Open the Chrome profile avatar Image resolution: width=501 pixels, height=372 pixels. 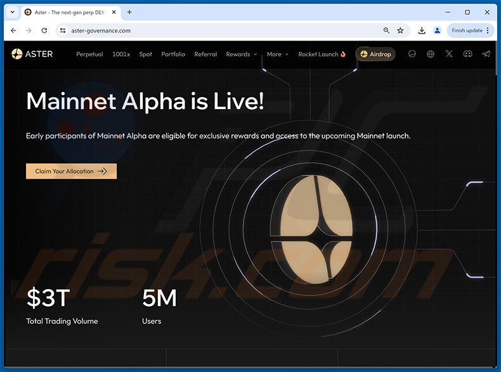coord(437,30)
